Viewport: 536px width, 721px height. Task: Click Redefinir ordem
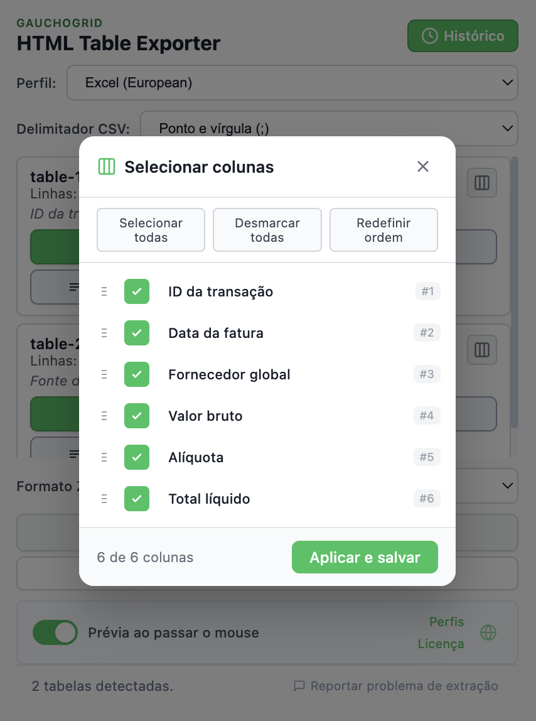[383, 230]
